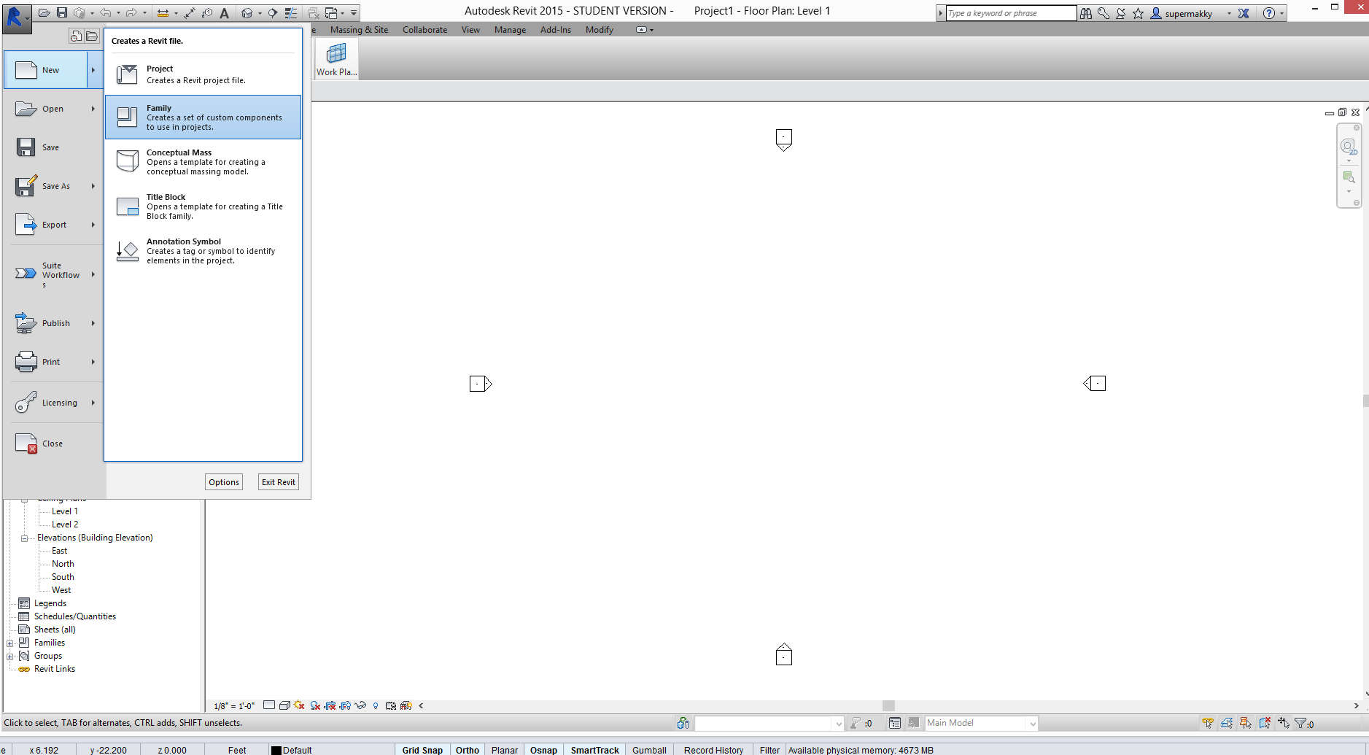Screen dimensions: 1369x755
Task: Select the Aligned Dimension tool
Action: [x=190, y=13]
